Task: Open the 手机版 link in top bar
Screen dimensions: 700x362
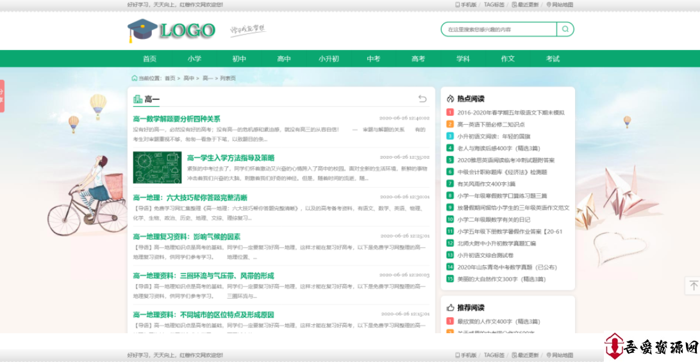Action: 466,4
